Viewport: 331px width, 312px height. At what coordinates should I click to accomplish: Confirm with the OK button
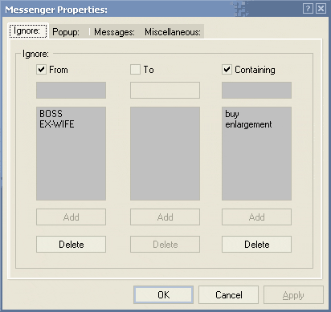(x=163, y=295)
